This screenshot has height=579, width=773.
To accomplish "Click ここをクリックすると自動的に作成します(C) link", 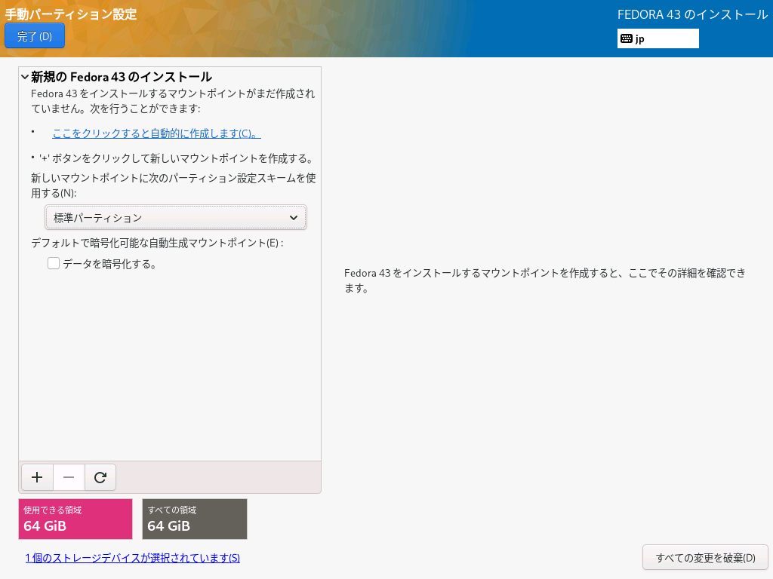I will [156, 133].
